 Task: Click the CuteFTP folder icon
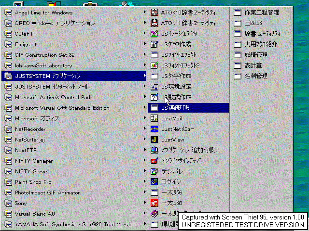coord(8,34)
